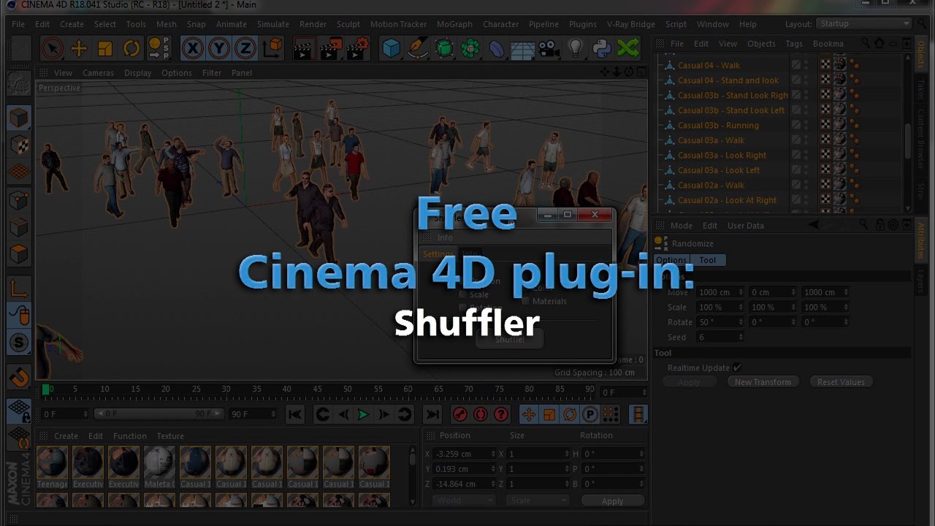Image resolution: width=935 pixels, height=526 pixels.
Task: Click stepper on 90 F end frame field
Action: (x=274, y=414)
